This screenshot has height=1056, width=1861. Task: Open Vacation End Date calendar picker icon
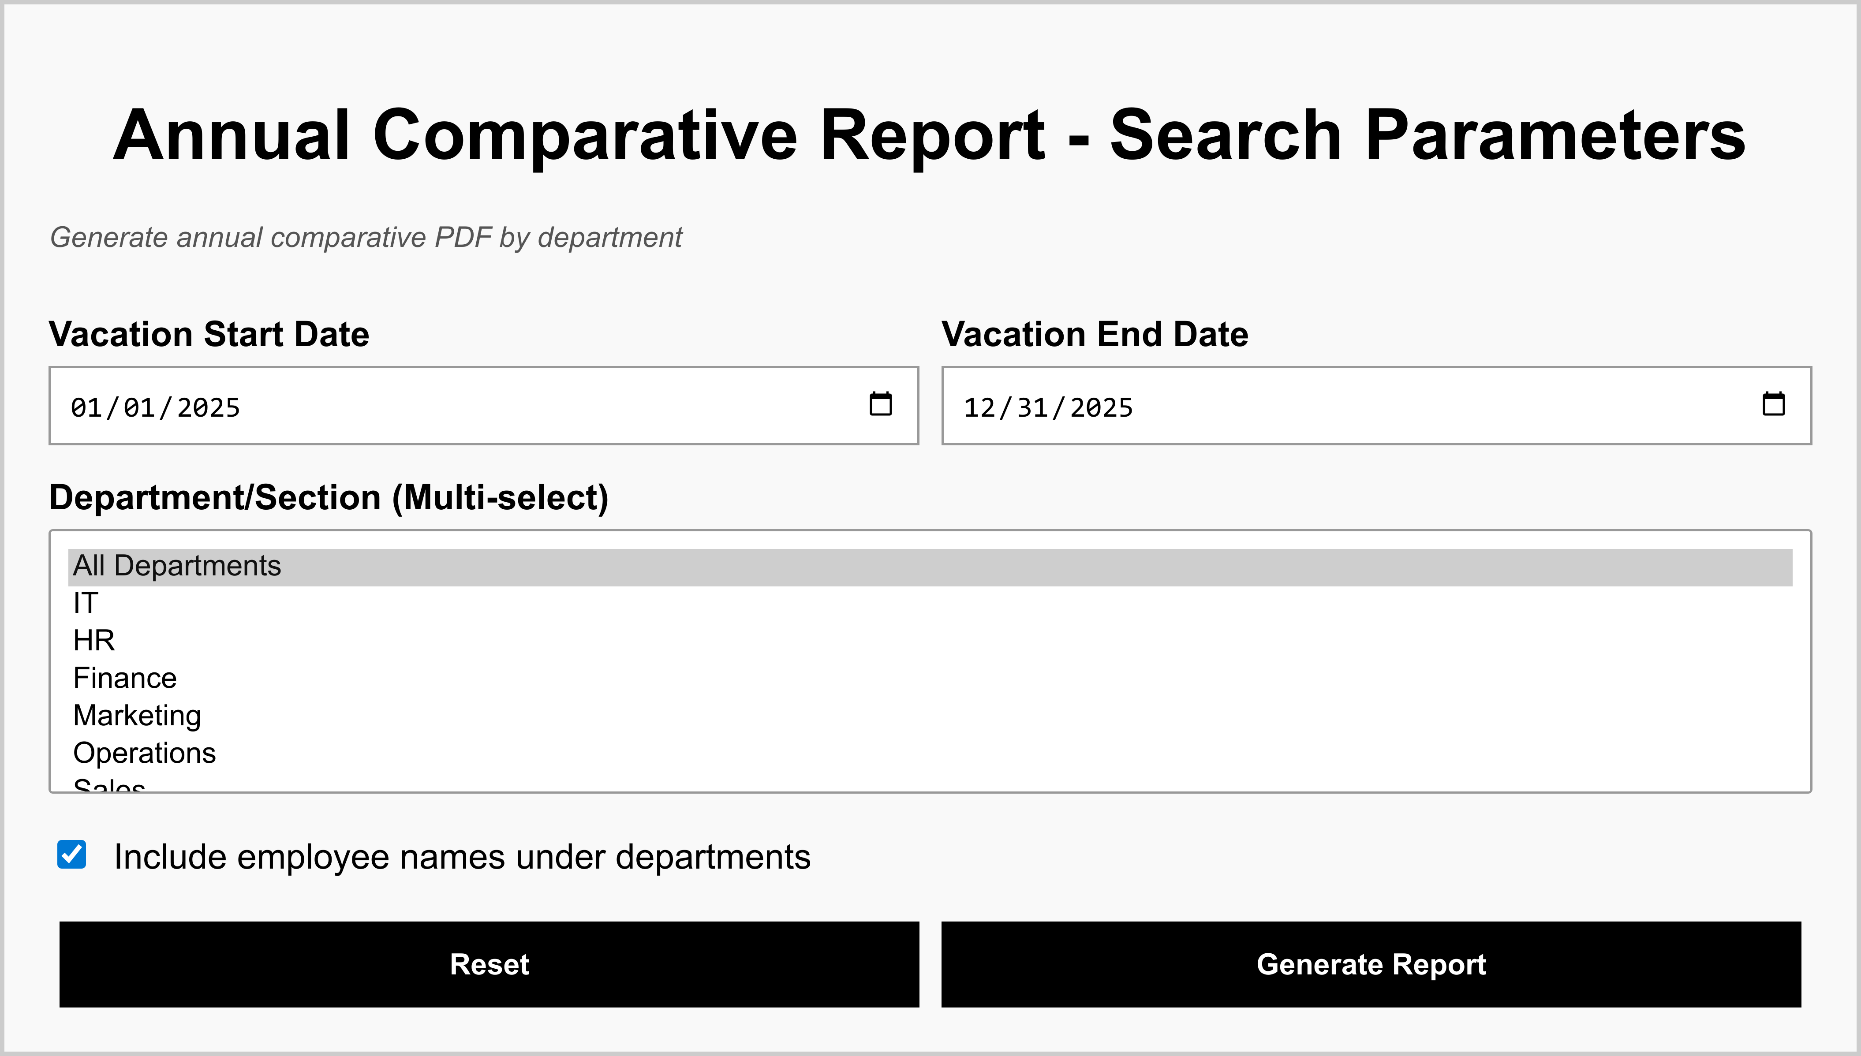tap(1773, 404)
